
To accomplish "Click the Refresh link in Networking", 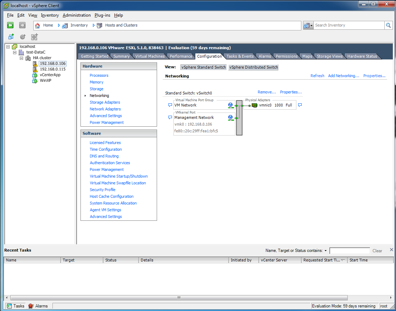I will coord(317,76).
